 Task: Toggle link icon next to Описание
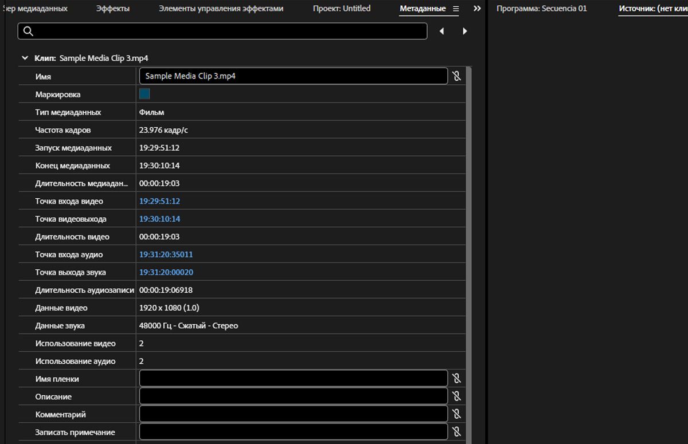pos(456,396)
